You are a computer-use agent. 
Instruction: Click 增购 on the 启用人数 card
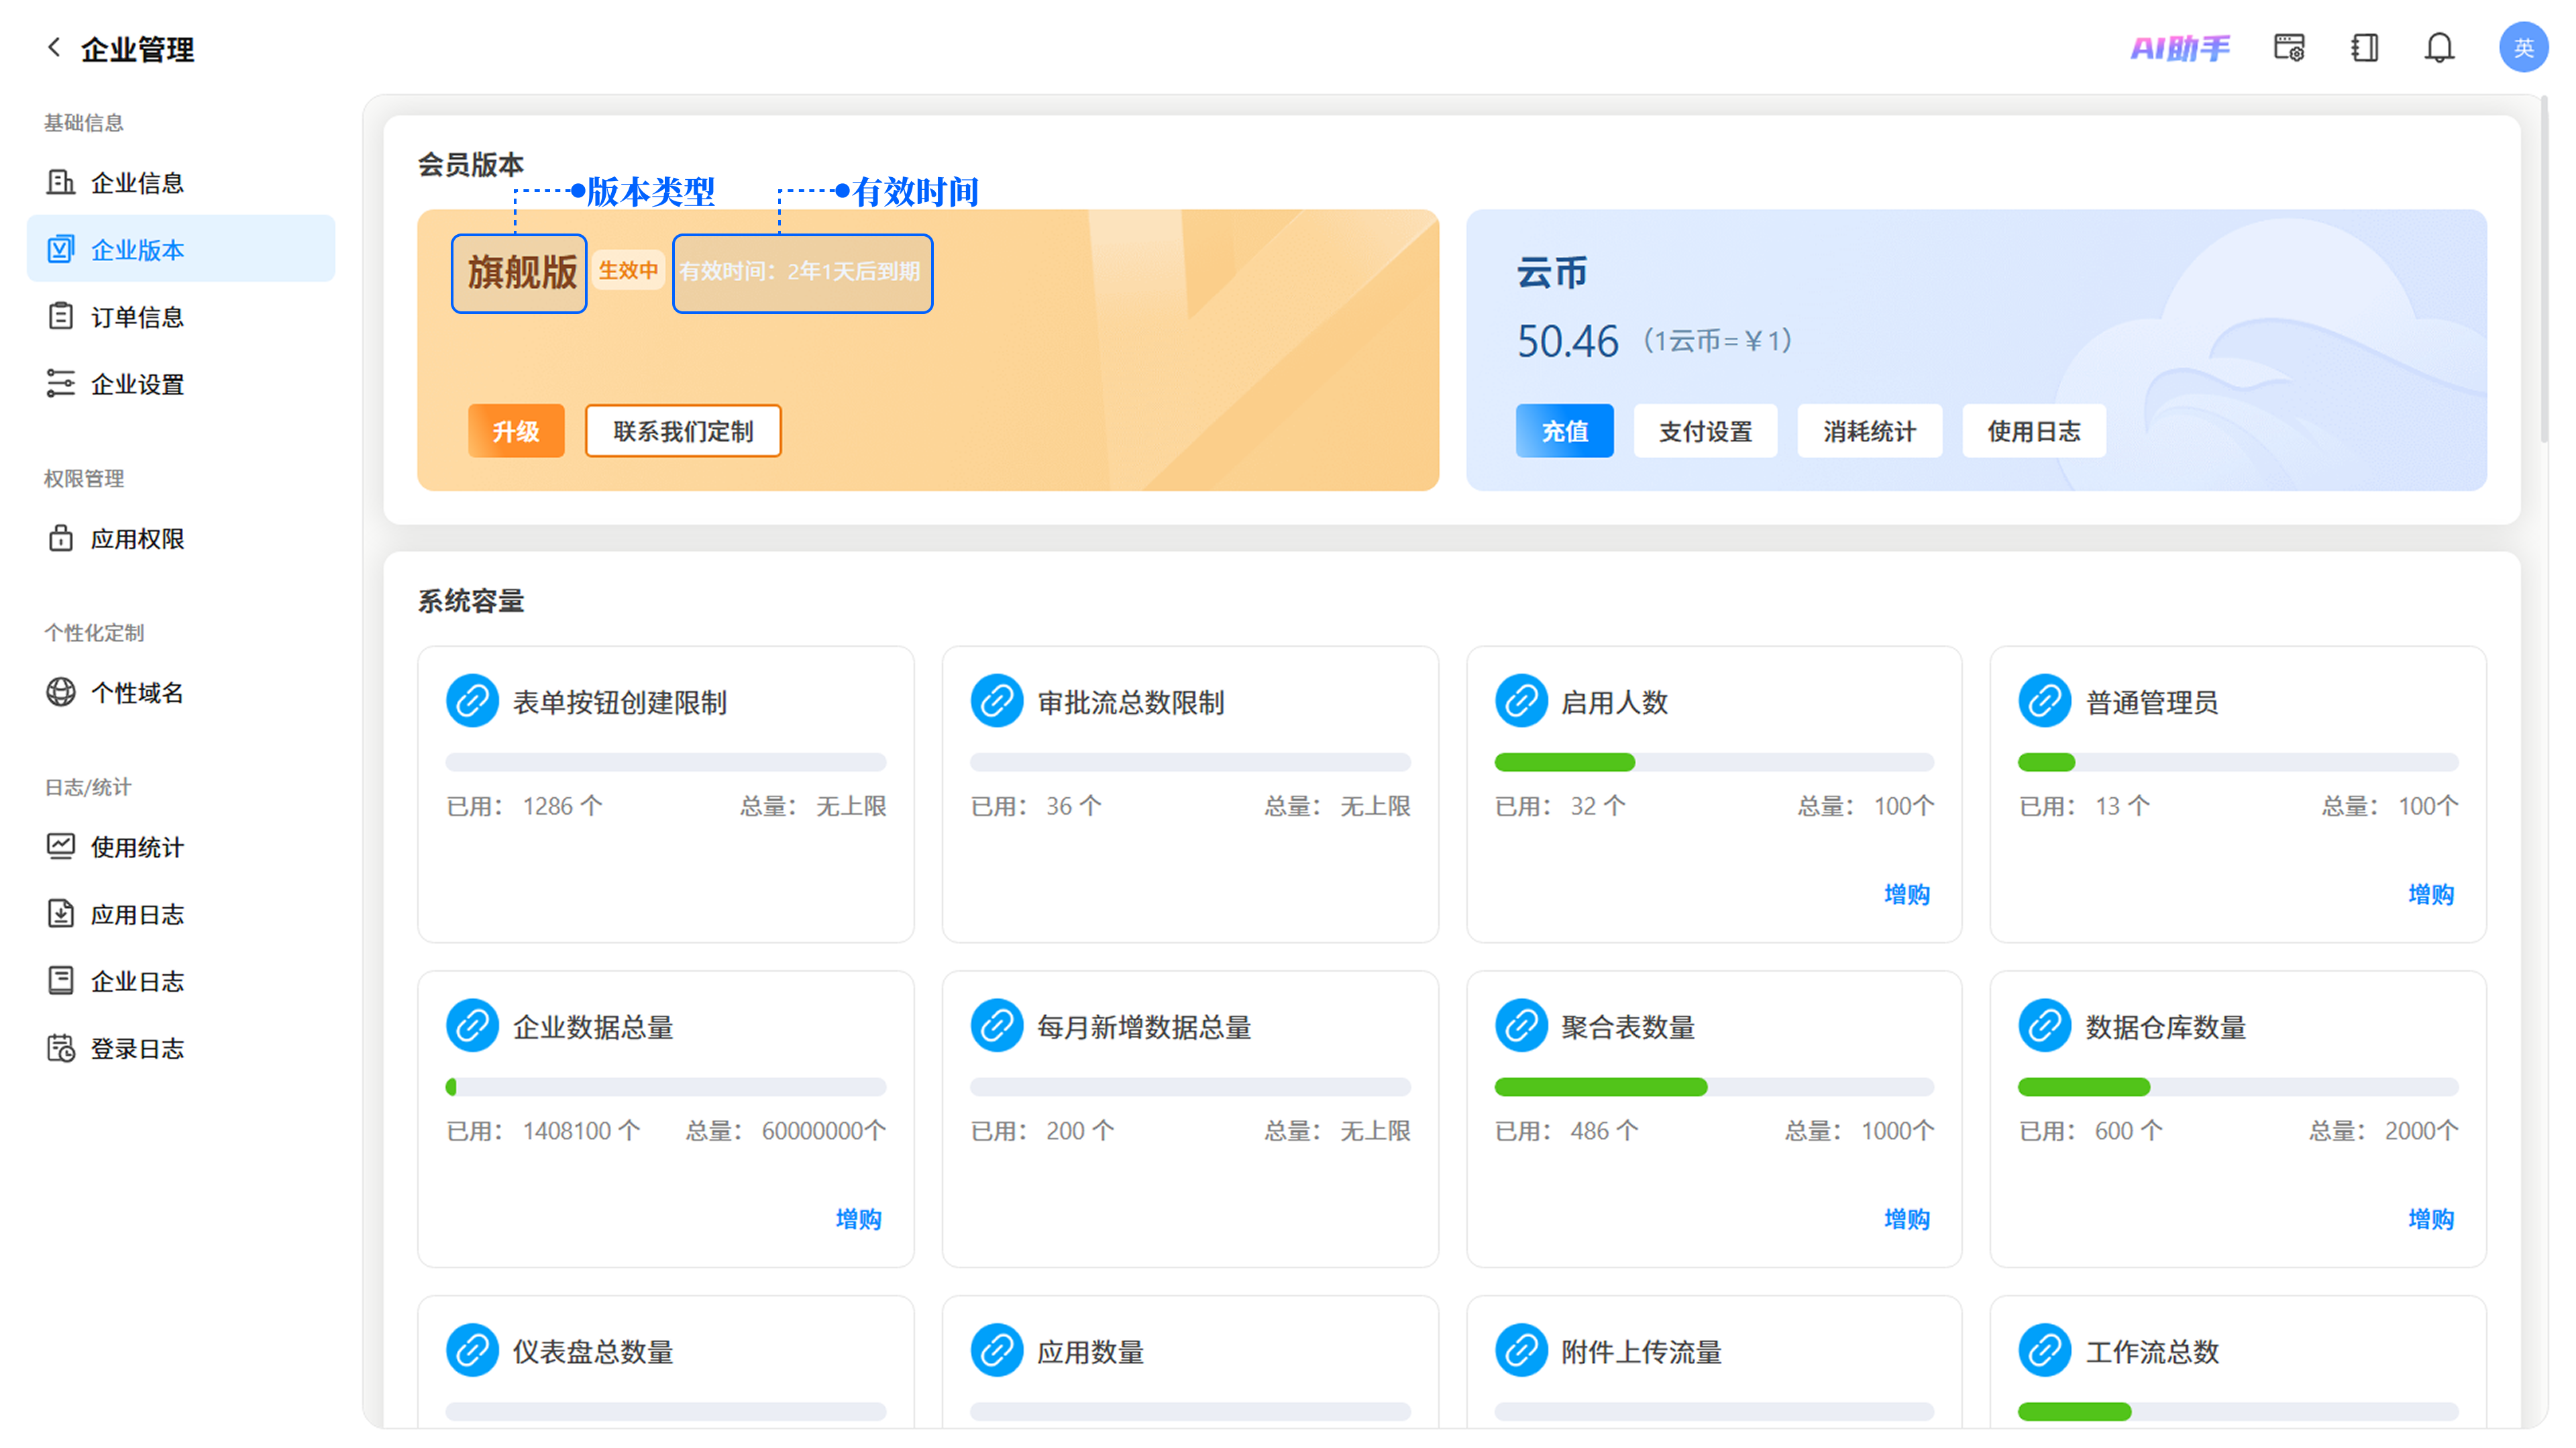tap(1906, 894)
